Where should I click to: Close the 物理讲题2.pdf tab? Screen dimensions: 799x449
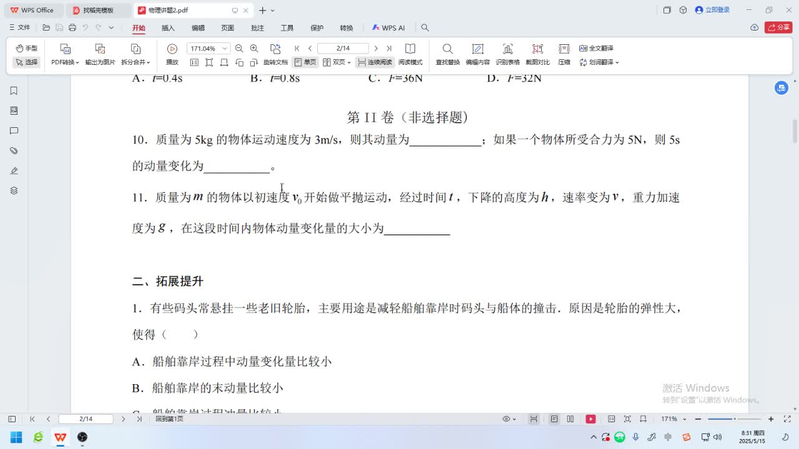[x=246, y=10]
